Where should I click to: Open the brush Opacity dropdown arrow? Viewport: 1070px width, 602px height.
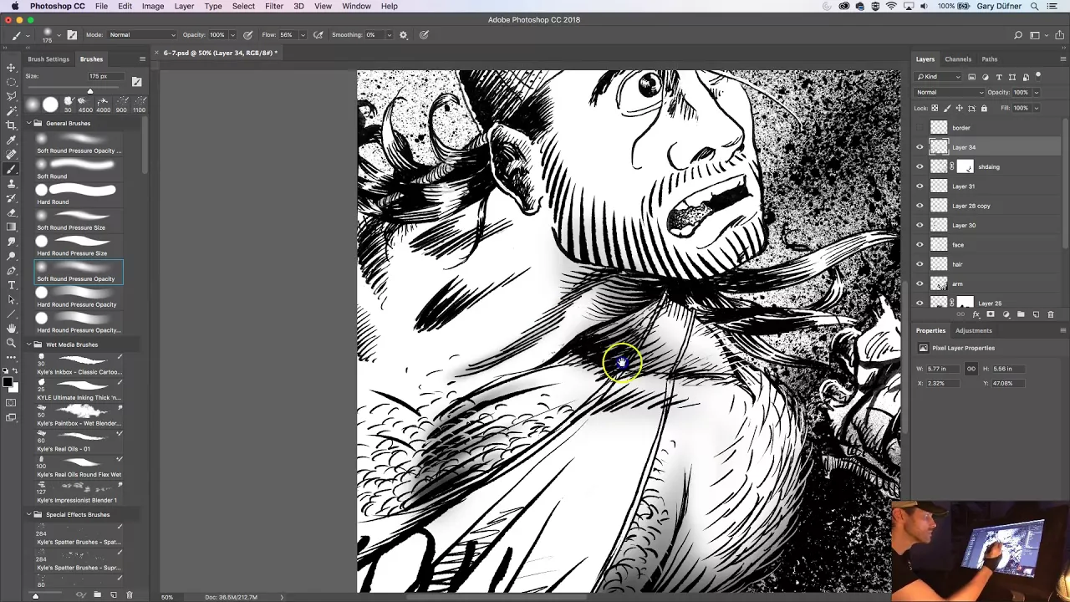[x=231, y=35]
